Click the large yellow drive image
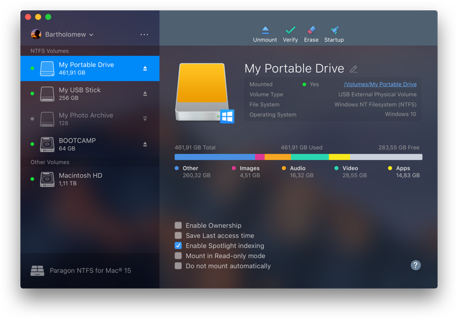This screenshot has width=458, height=319. click(202, 92)
